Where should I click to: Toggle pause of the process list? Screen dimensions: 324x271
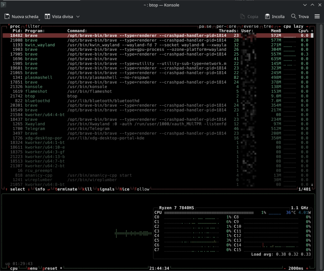[x=205, y=26]
